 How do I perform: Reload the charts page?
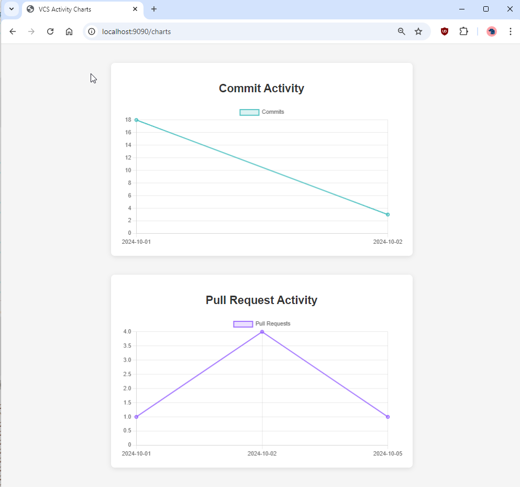(50, 31)
